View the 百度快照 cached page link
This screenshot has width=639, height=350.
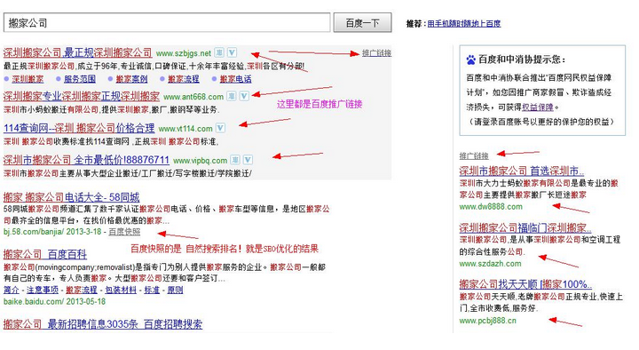[x=124, y=232]
